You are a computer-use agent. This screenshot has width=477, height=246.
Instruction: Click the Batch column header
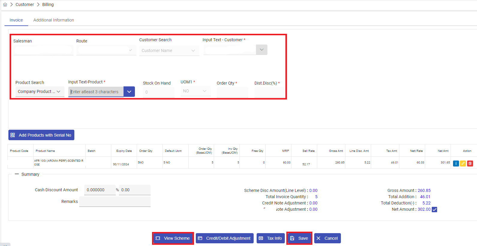(91, 151)
